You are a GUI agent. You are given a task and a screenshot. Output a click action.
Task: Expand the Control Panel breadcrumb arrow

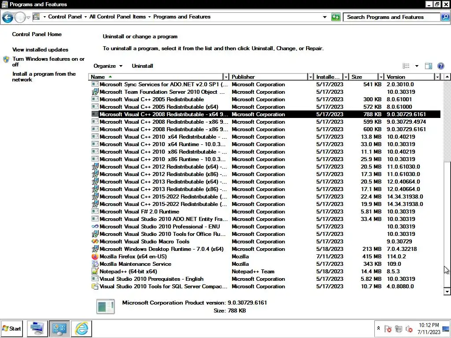pyautogui.click(x=85, y=17)
